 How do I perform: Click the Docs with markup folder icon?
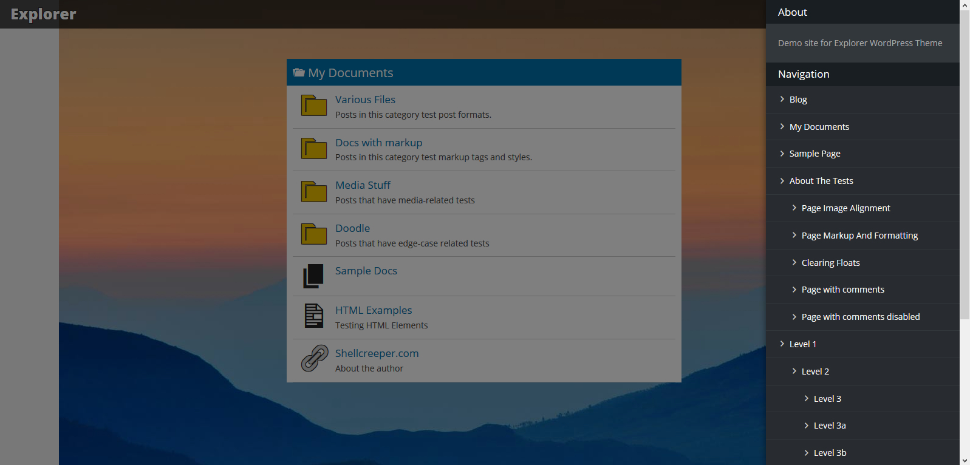pos(314,148)
